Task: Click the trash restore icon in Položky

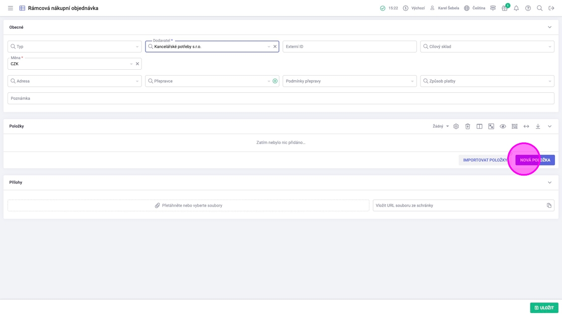Action: click(x=468, y=126)
